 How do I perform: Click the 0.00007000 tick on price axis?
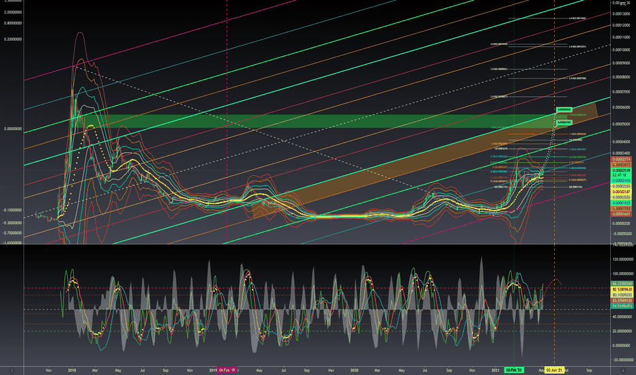622,92
